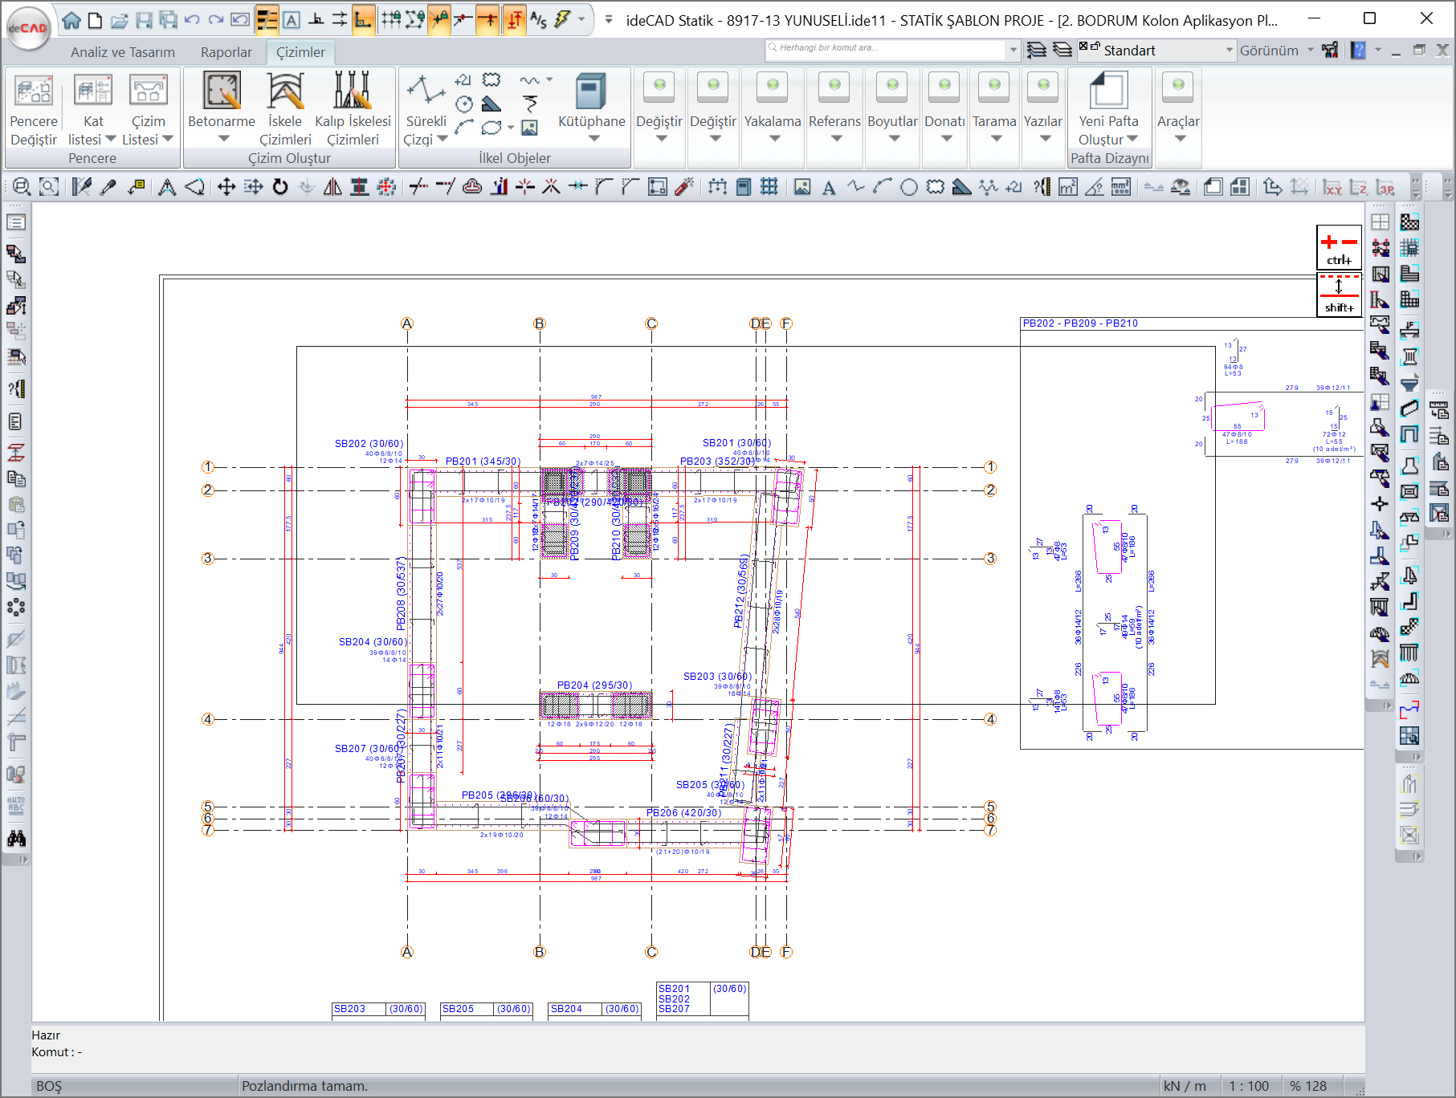Click the binoculars find icon in left sidebar
Image resolution: width=1456 pixels, height=1098 pixels.
[x=16, y=839]
